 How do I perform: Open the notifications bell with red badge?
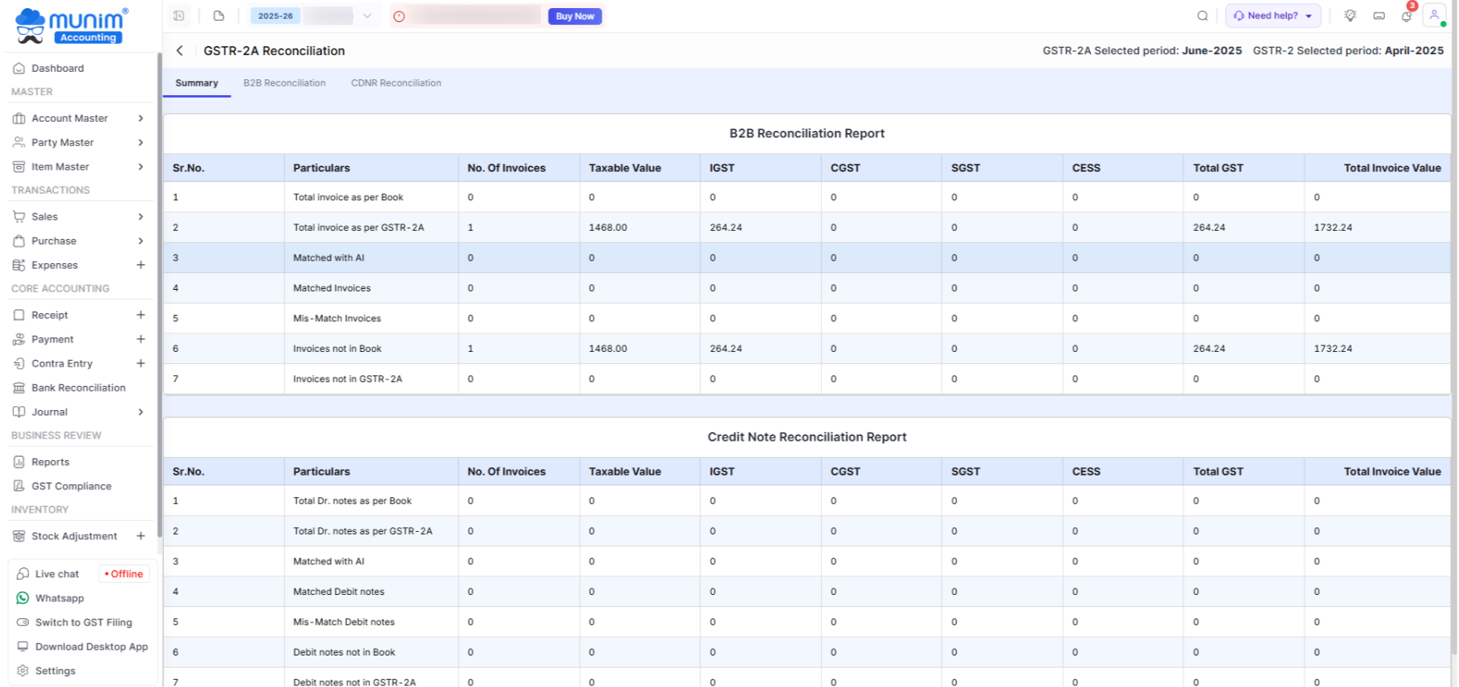1407,16
